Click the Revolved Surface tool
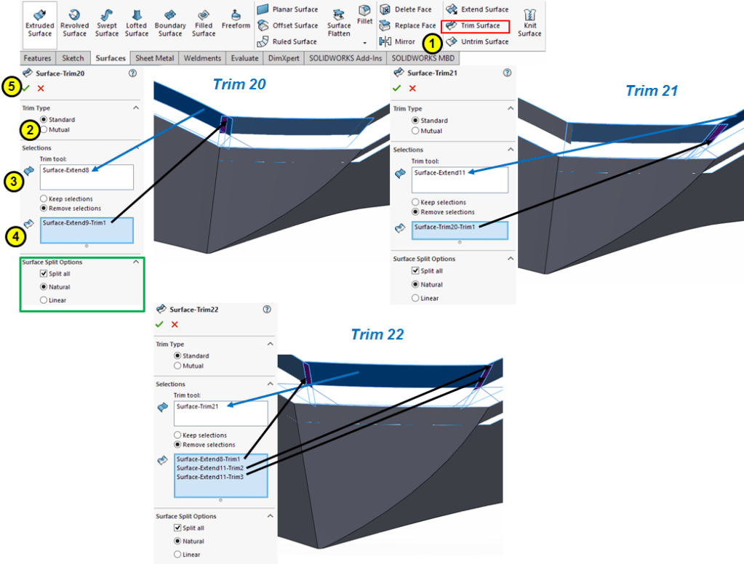 coord(74,23)
